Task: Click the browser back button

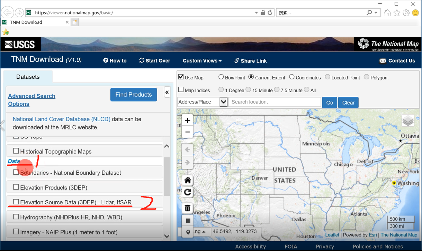Action: pyautogui.click(x=7, y=13)
